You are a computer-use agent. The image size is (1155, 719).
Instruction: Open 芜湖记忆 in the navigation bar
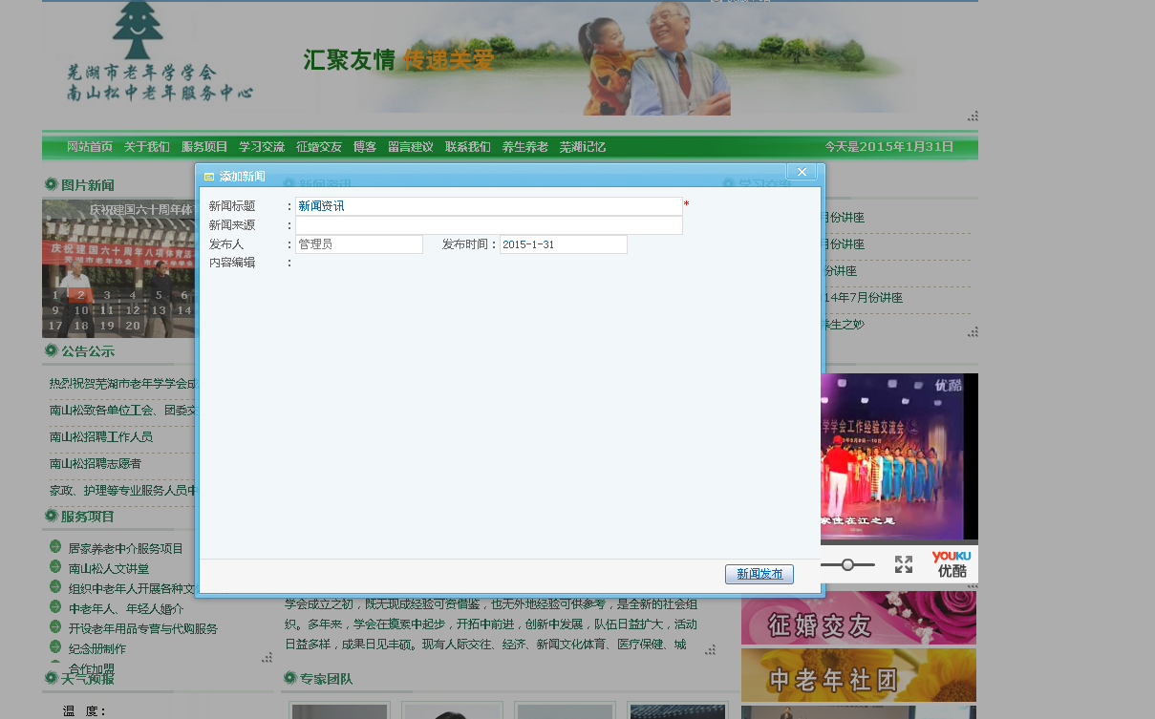coord(583,147)
